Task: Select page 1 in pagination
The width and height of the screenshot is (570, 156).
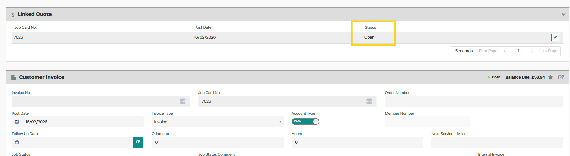Action: click(x=518, y=51)
